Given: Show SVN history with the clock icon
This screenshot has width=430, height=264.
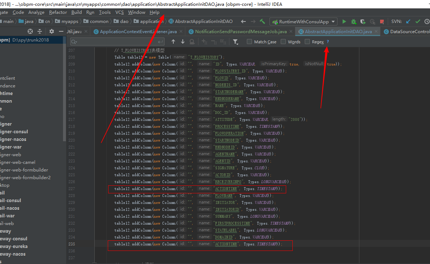Looking at the screenshot, I should pyautogui.click(x=427, y=21).
